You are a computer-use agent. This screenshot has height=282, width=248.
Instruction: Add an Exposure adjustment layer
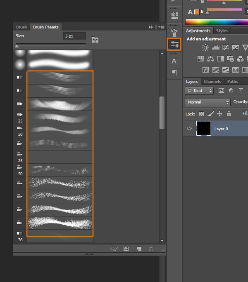tap(235, 48)
